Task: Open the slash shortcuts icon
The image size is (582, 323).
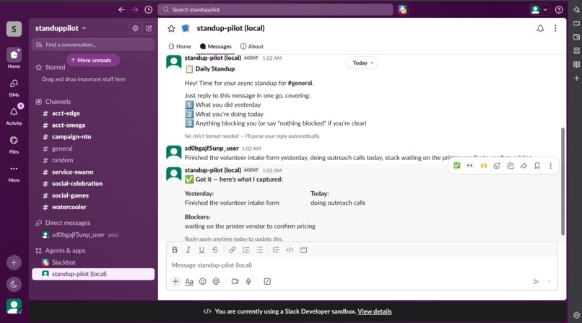Action: 267,281
